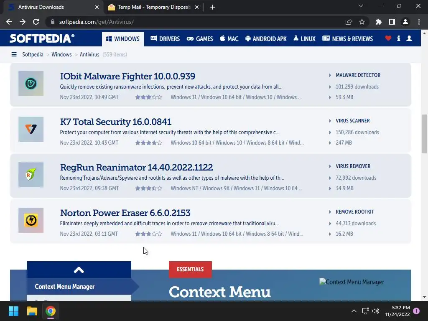Screen dimensions: 428x321
Task: Click the site lock icon in address bar
Action: coord(53,22)
